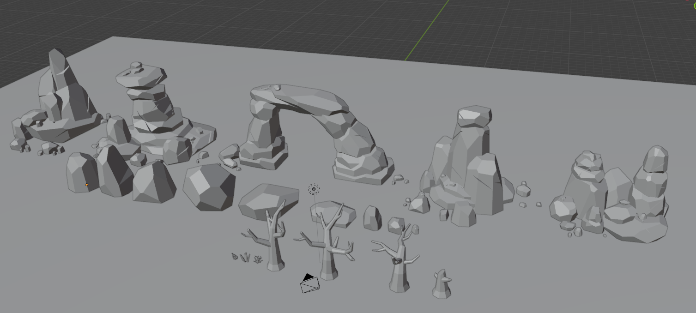Select the small tree stump
696x313 pixels.
pyautogui.click(x=441, y=284)
